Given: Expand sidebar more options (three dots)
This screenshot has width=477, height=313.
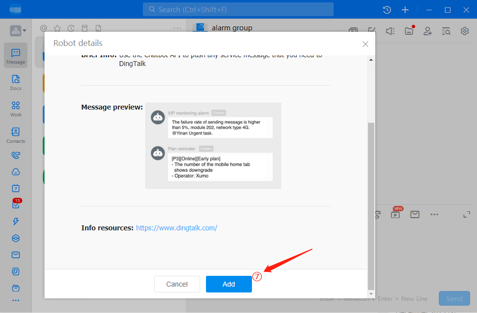Looking at the screenshot, I should (x=16, y=300).
